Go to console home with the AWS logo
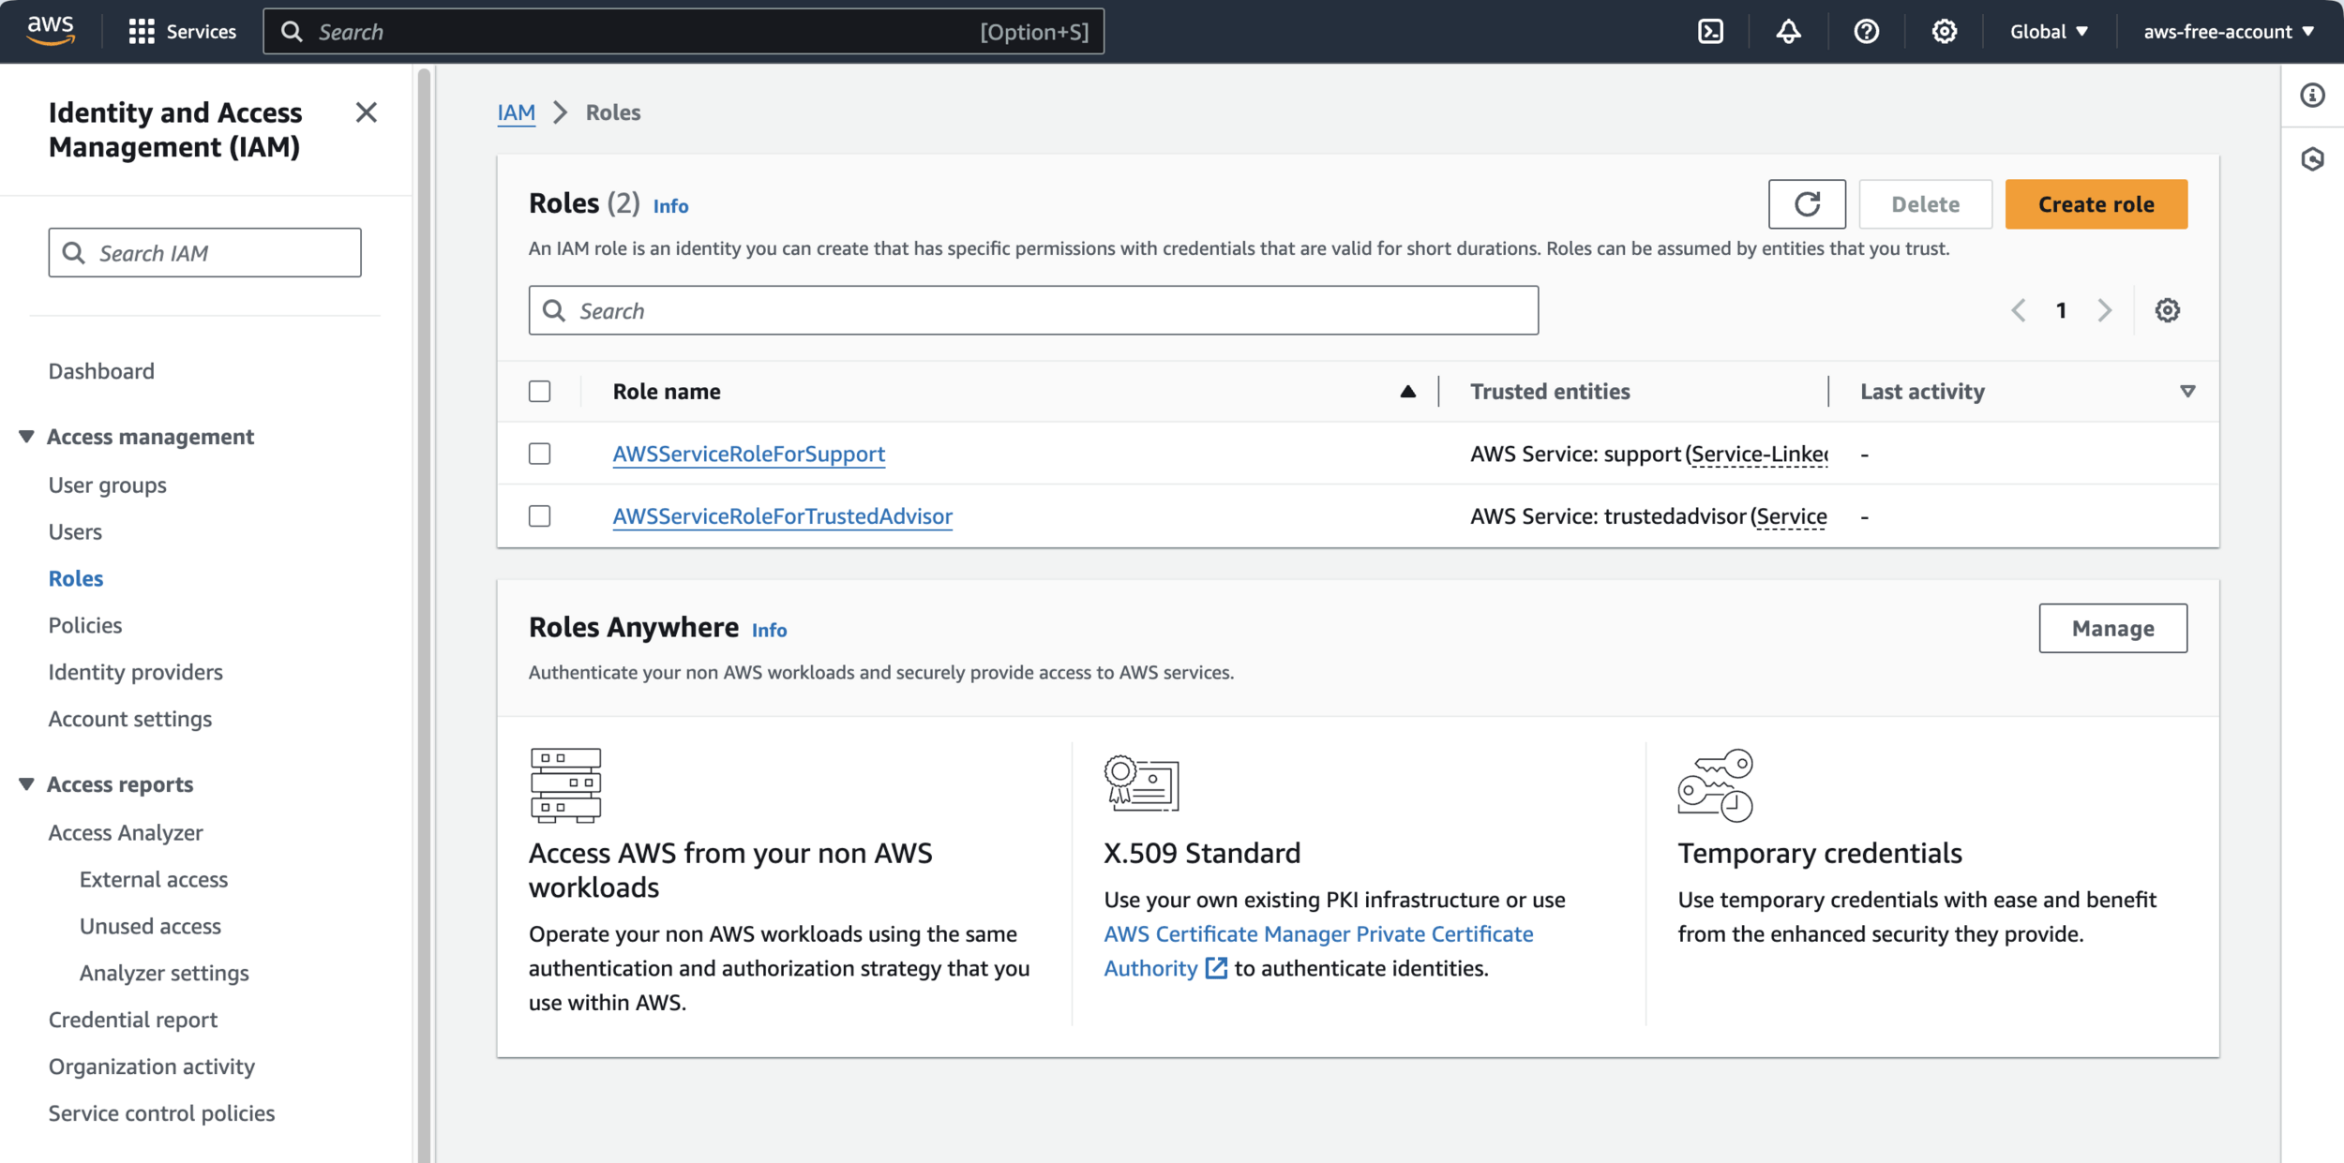 tap(51, 30)
